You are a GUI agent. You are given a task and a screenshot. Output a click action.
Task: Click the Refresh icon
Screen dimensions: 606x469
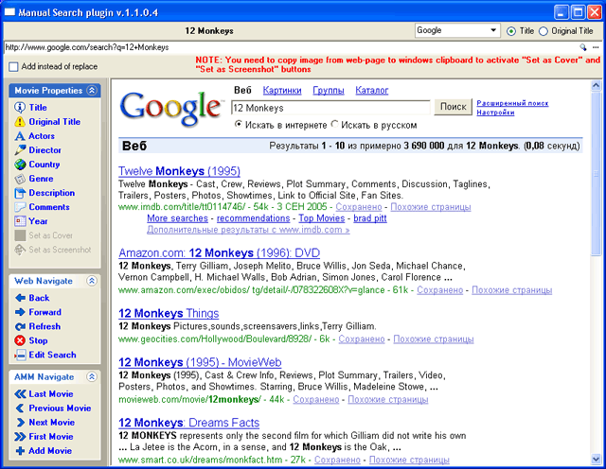(20, 326)
